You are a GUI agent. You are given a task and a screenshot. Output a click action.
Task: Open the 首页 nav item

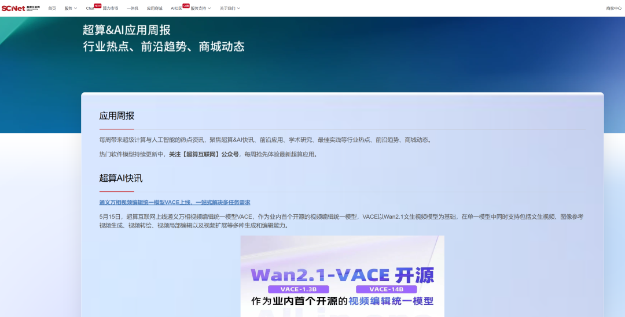point(52,8)
